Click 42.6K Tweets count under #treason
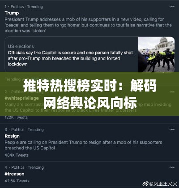 (17, 181)
